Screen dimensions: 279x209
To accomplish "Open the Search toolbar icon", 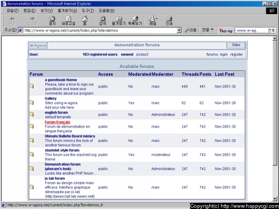I will point(103,19).
